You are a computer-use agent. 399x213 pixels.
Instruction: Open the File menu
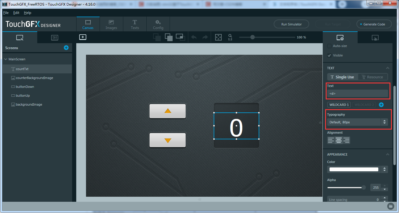point(6,13)
